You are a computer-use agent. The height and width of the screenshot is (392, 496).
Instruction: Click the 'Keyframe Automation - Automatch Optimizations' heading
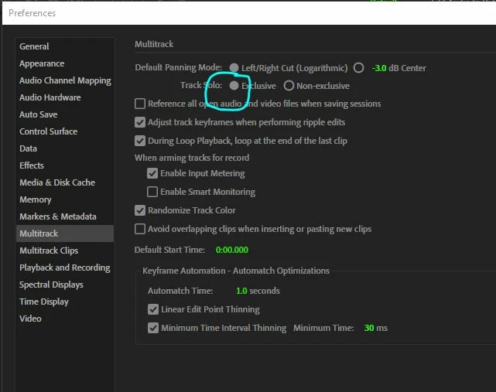pyautogui.click(x=236, y=271)
